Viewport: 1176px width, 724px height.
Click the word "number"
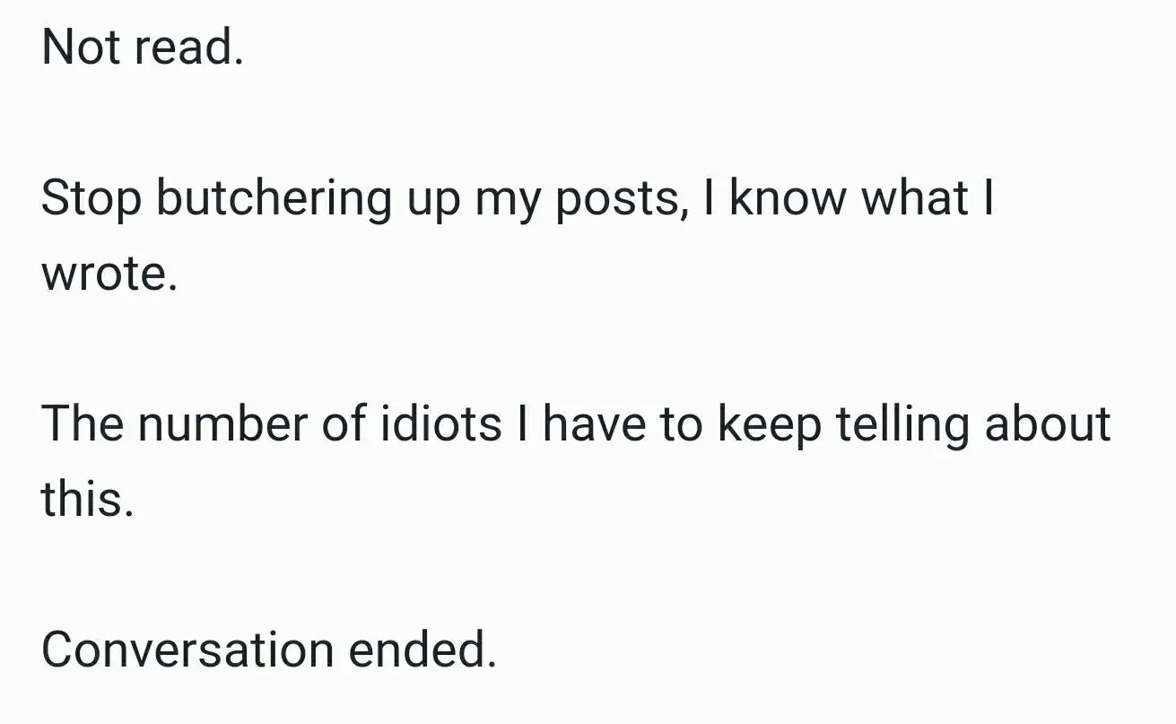coord(222,424)
